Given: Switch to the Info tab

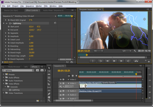Looking at the screenshot, I should (x=26, y=67).
